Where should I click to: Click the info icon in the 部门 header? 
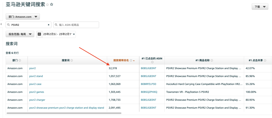(x=20, y=60)
